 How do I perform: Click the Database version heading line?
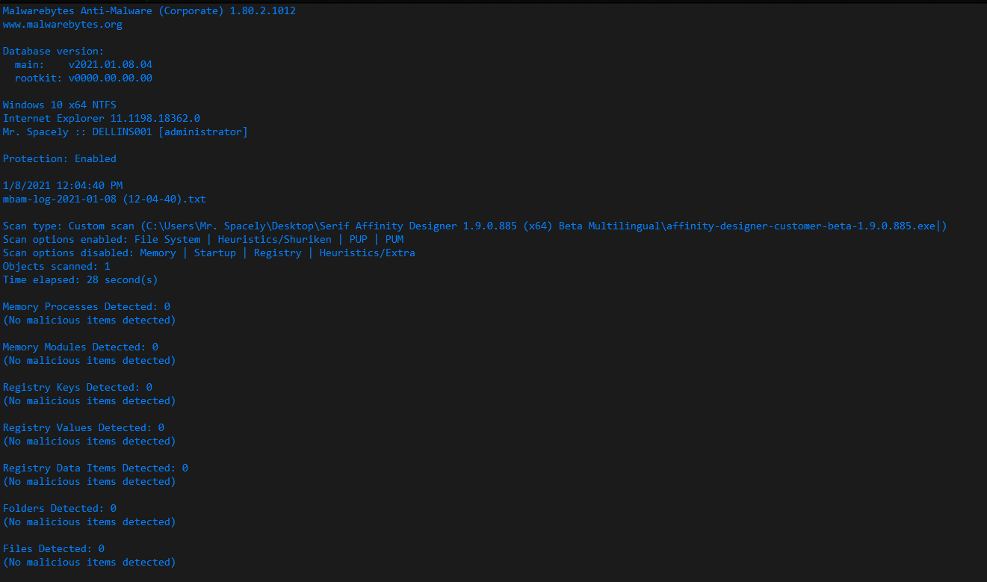tap(54, 52)
